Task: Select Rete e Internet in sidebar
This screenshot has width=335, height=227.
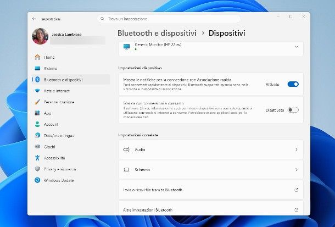Action: pyautogui.click(x=57, y=91)
